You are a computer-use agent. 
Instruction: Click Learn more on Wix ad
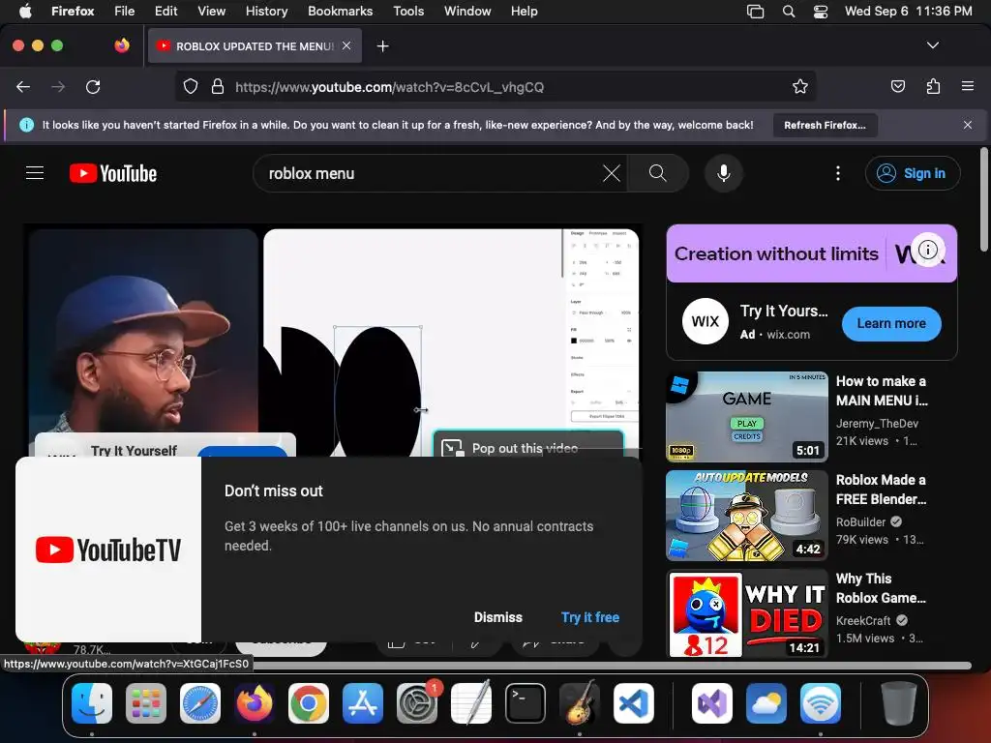click(x=891, y=323)
